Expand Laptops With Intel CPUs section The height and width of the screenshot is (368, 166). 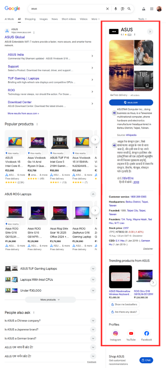point(93,280)
